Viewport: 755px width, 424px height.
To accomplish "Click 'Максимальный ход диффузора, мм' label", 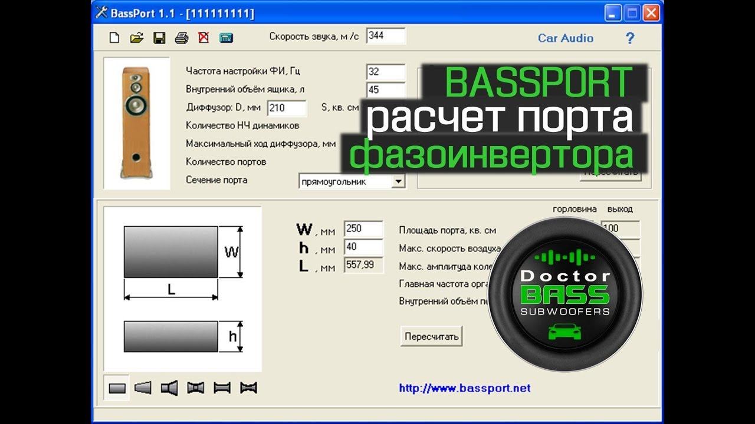I will coord(261,144).
